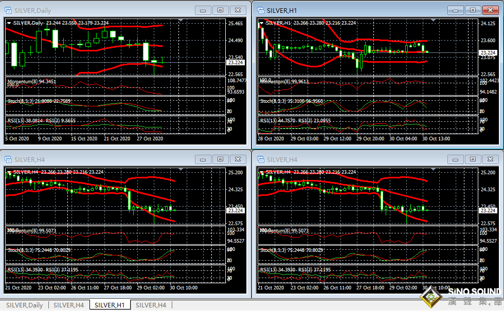
Task: Minimize the right SILVER,H4 chart window
Action: [x=456, y=159]
